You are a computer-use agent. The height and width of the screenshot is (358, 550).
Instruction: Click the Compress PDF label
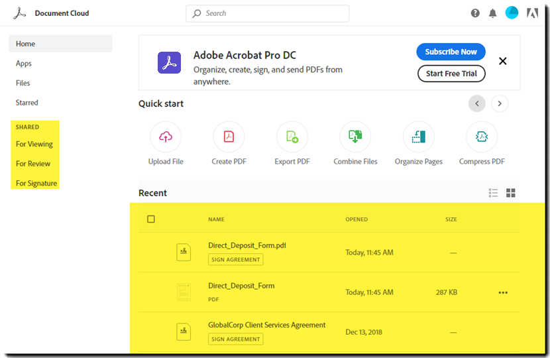pyautogui.click(x=482, y=162)
